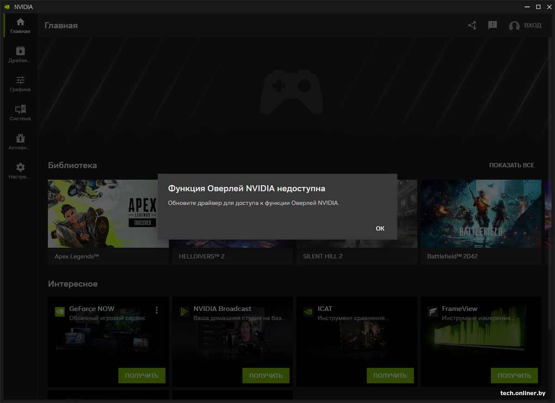The width and height of the screenshot is (555, 403).
Task: Click the share icon in the header
Action: [x=472, y=25]
